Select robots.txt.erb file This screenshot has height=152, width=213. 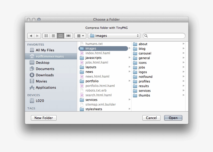click(x=104, y=90)
